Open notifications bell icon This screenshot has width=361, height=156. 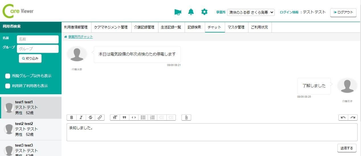pyautogui.click(x=191, y=12)
